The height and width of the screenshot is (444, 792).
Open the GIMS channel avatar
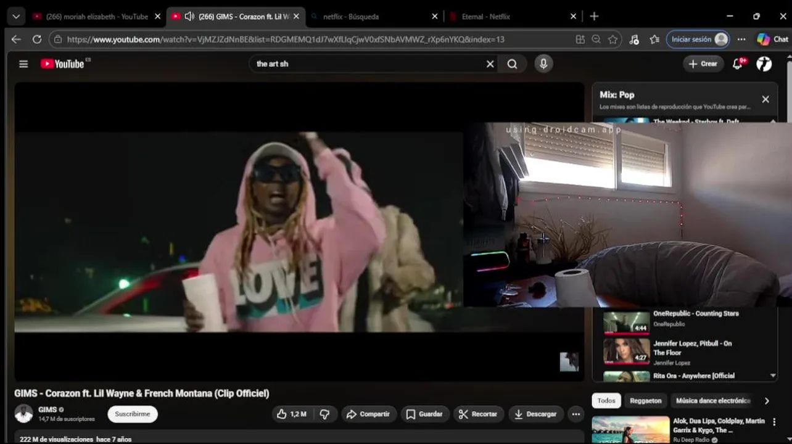tap(23, 414)
